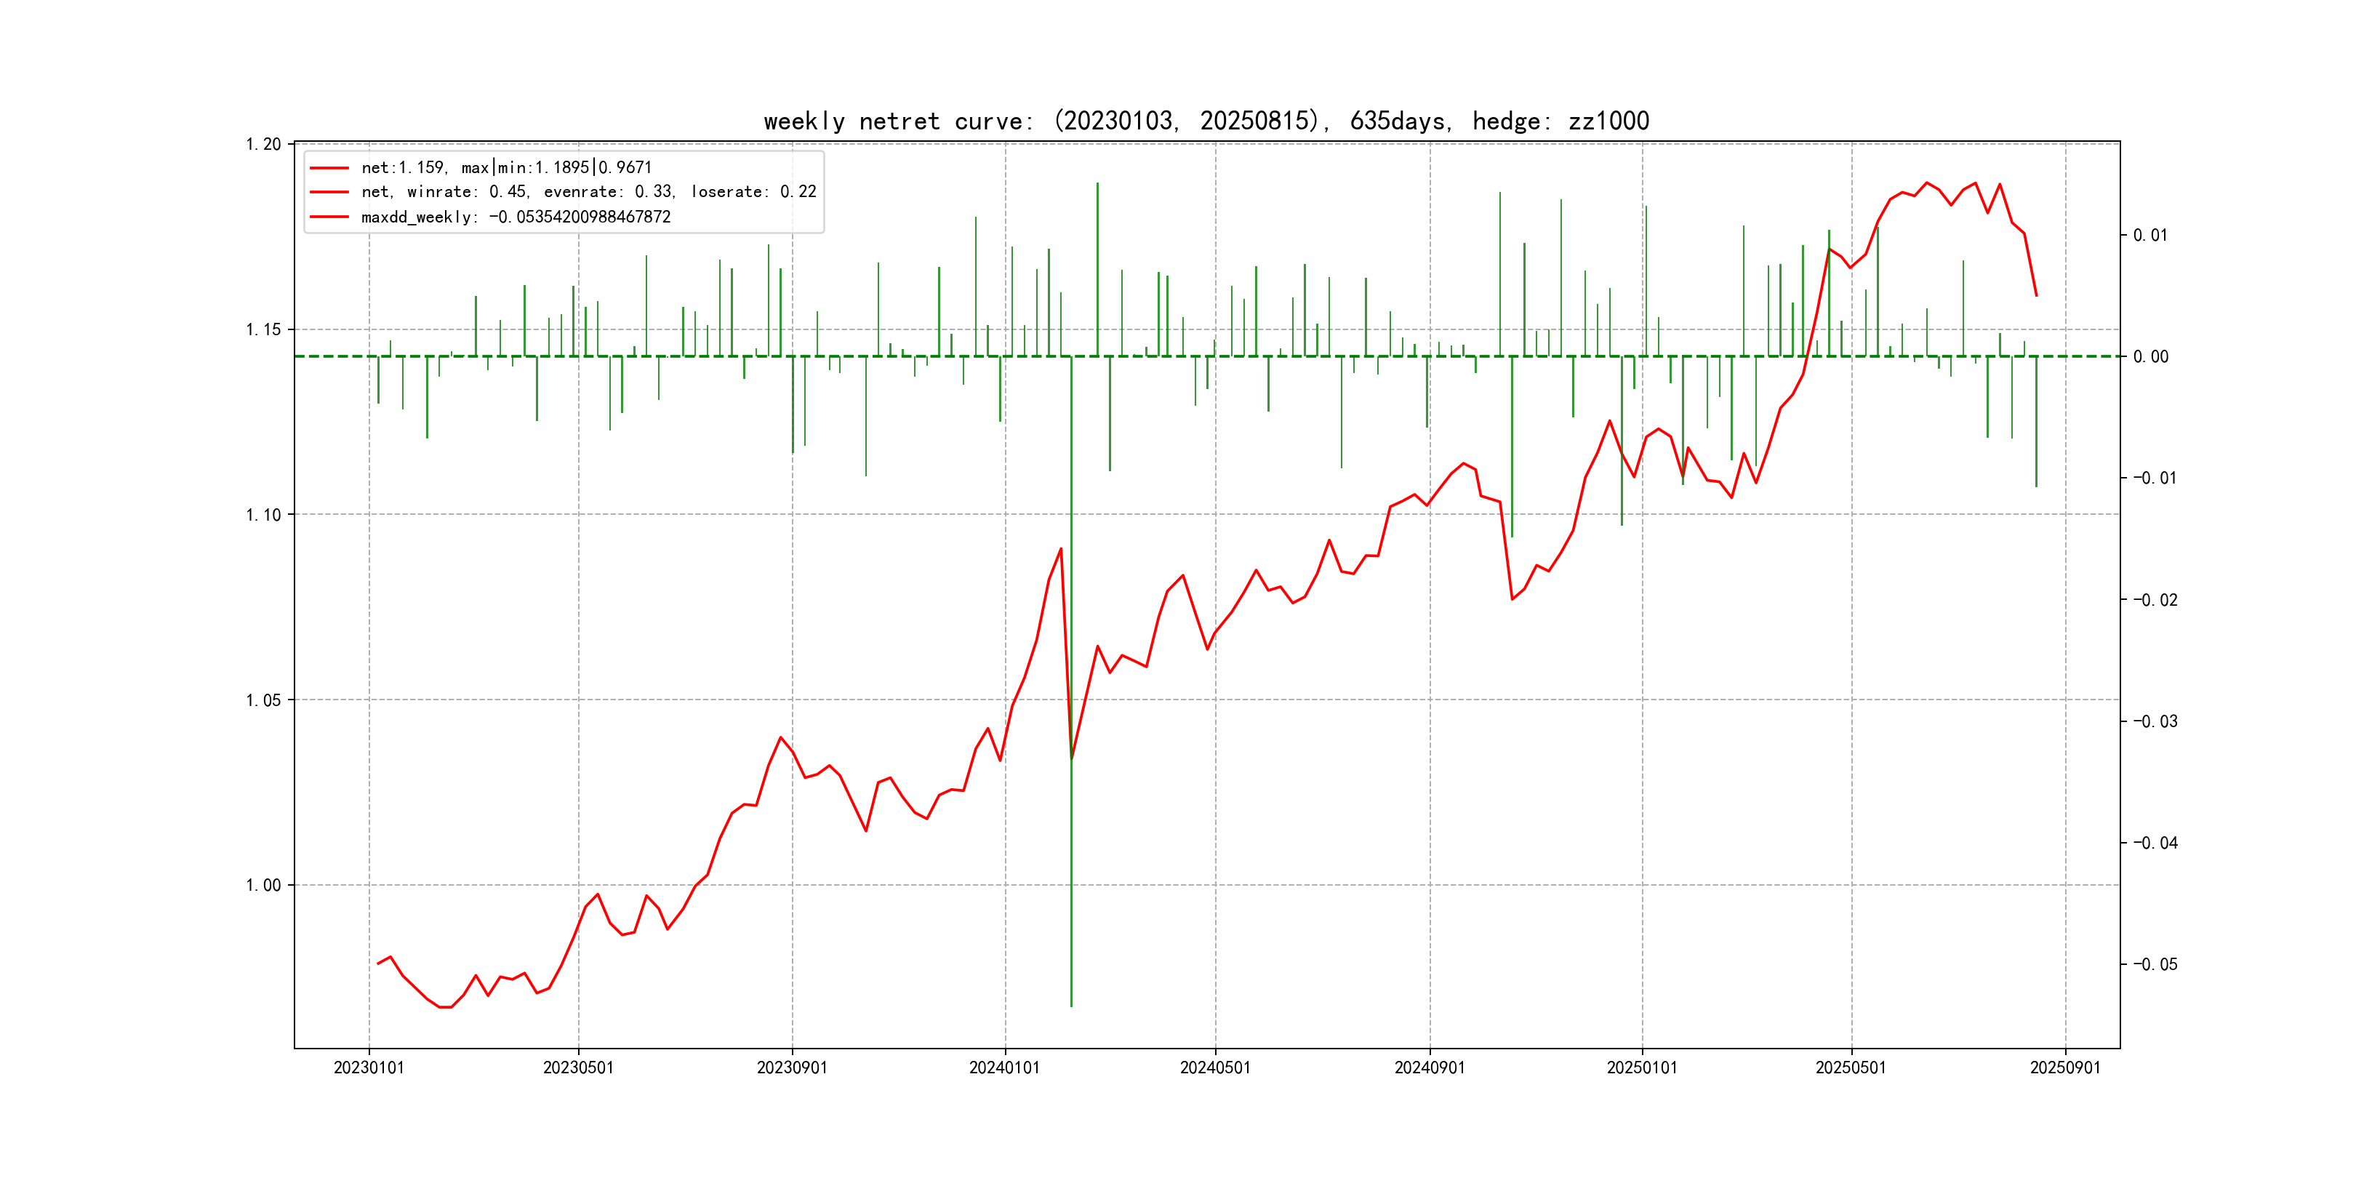Click the 1.20 left axis tick label

[x=263, y=145]
